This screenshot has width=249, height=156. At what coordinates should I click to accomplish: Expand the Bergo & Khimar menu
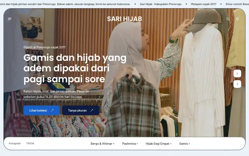(x=102, y=144)
